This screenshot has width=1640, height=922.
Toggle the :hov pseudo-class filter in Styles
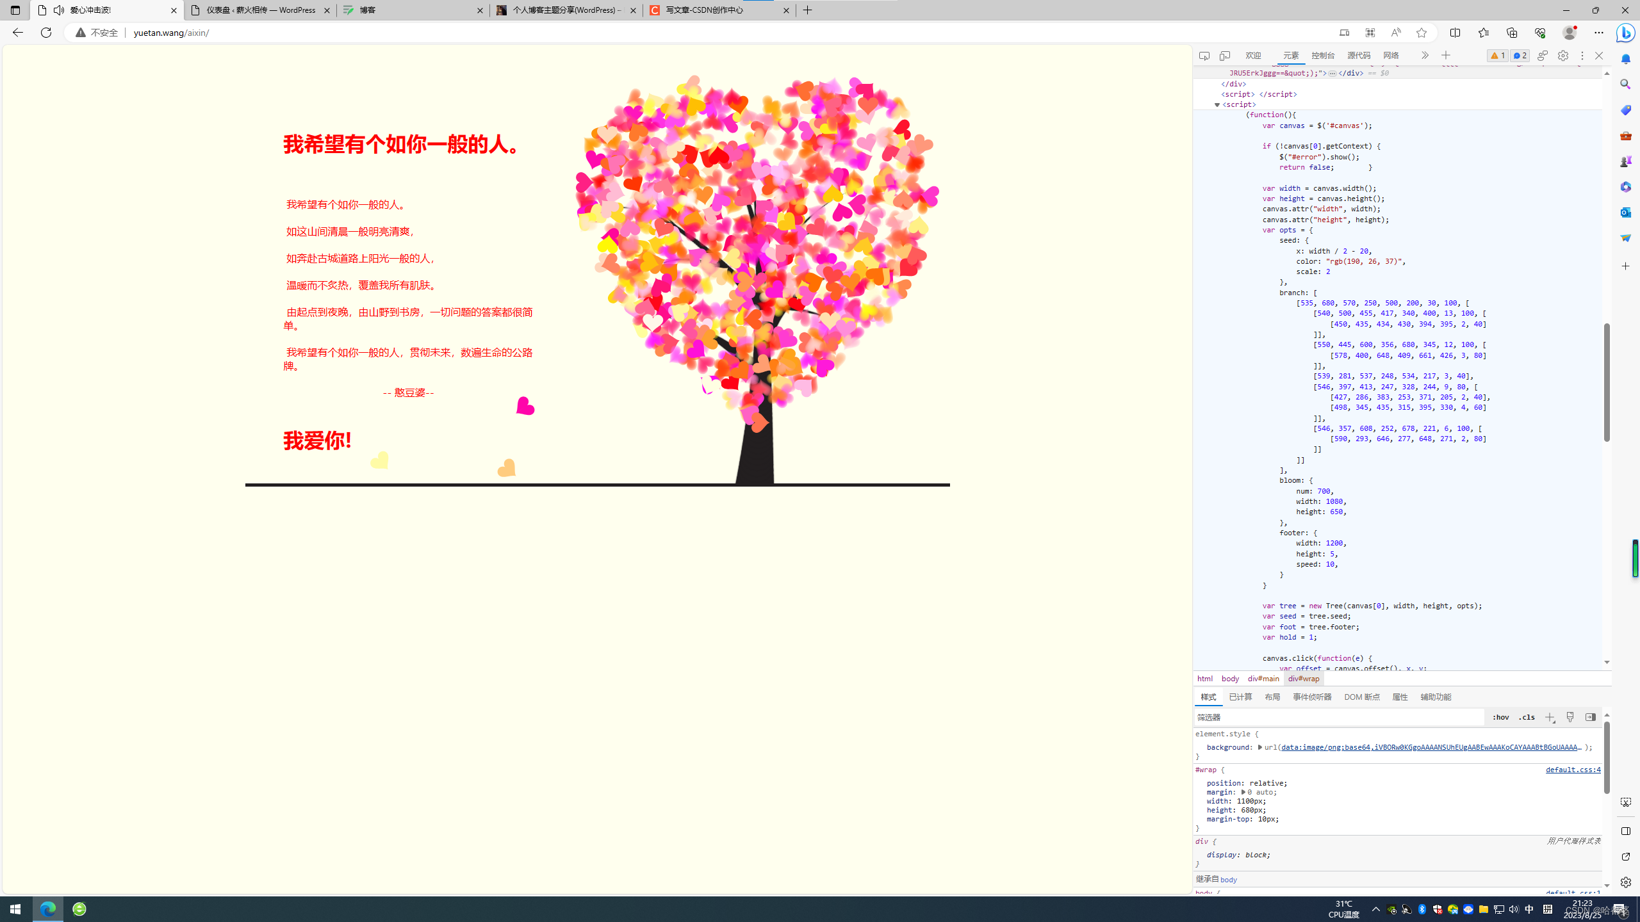pyautogui.click(x=1500, y=717)
